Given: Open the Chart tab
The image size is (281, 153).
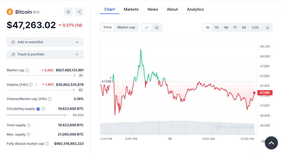Looking at the screenshot, I should coord(110,9).
